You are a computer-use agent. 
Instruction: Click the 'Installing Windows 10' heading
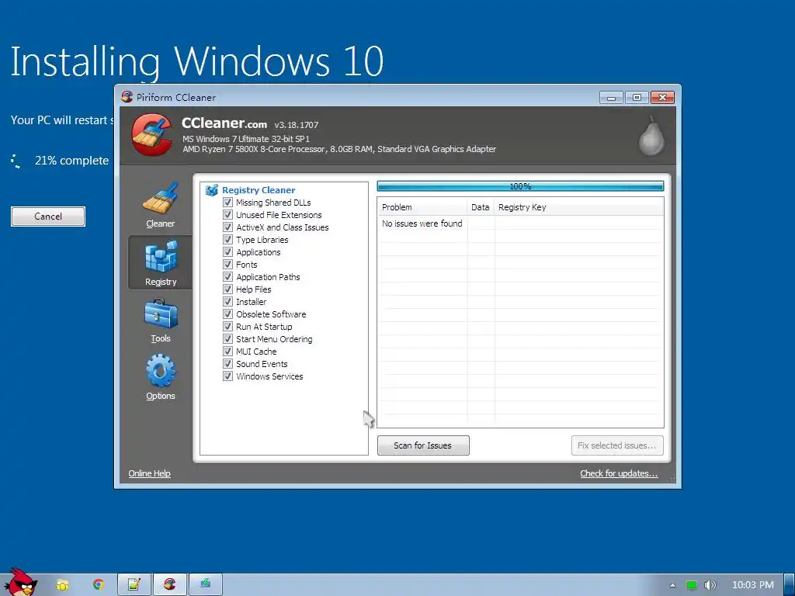tap(196, 62)
